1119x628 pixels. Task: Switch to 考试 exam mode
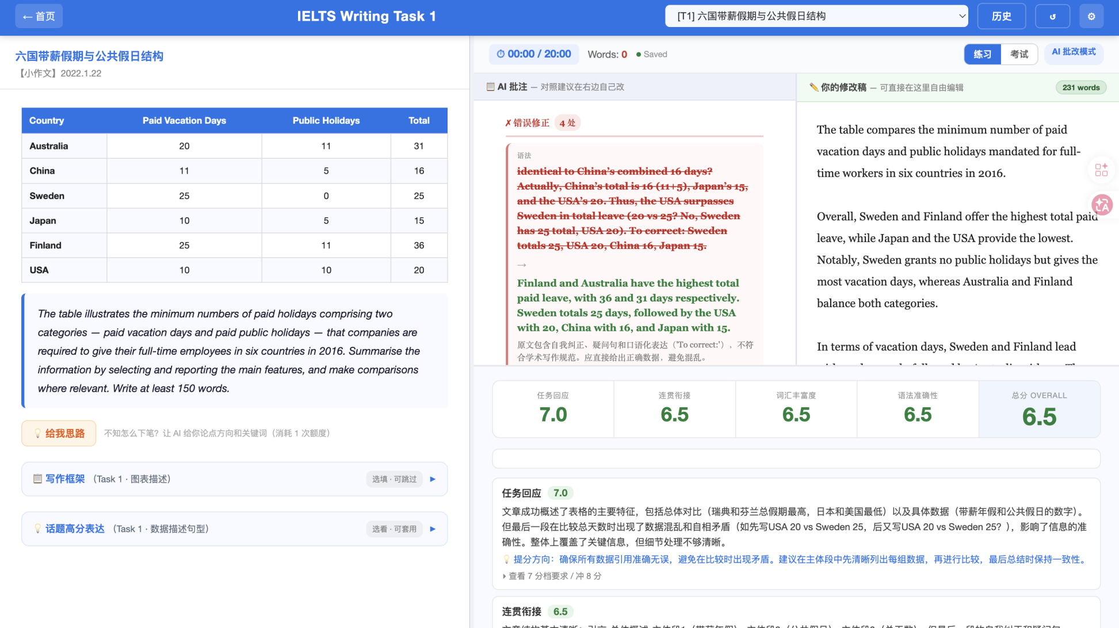click(1019, 54)
